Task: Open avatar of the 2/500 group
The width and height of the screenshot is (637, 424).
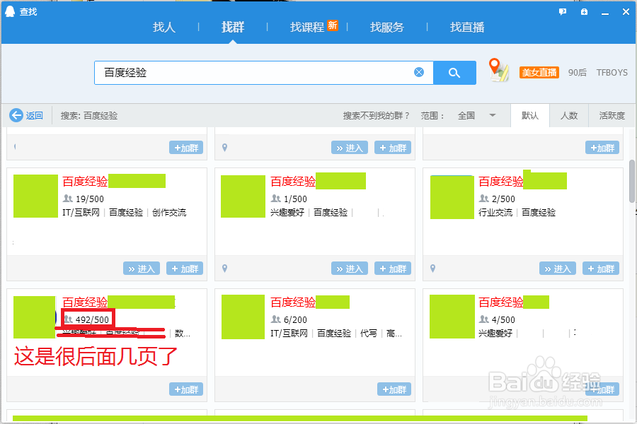Action: pyautogui.click(x=452, y=197)
